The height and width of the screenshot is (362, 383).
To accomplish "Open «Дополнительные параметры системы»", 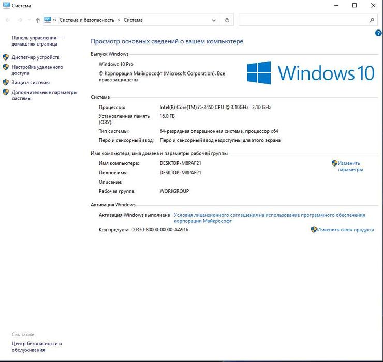I will click(45, 95).
